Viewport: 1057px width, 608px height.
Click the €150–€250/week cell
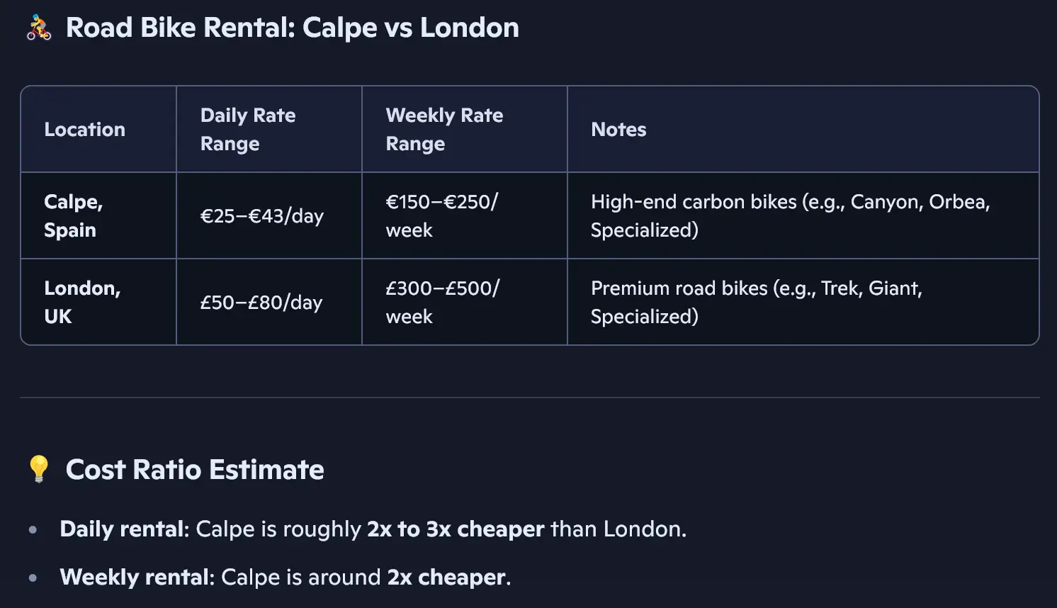pos(441,216)
